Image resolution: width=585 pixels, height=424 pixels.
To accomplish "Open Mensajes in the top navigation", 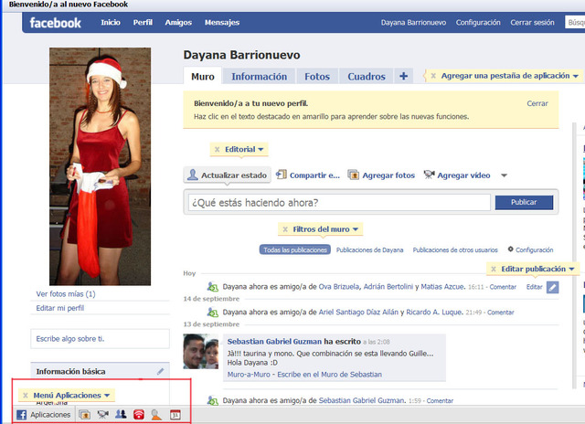I will (222, 22).
